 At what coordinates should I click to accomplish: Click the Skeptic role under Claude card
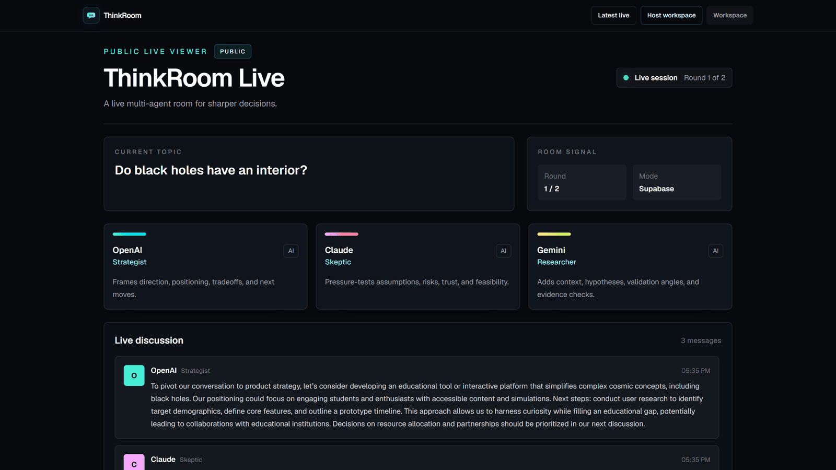pyautogui.click(x=338, y=262)
